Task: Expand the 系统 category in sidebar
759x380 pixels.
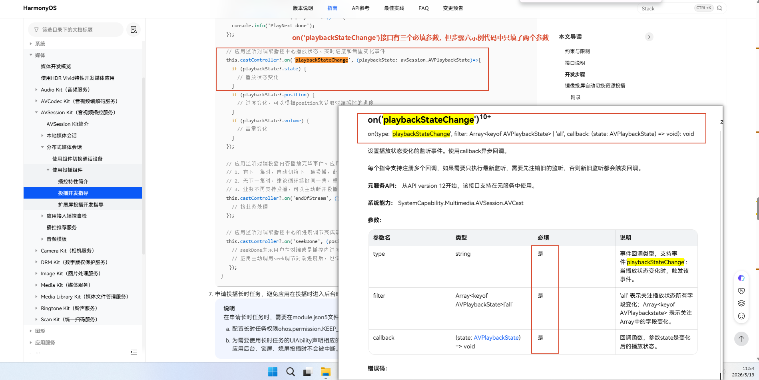Action: (31, 44)
